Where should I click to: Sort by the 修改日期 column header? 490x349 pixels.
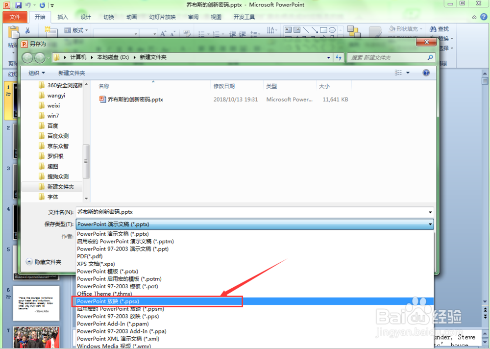[x=224, y=86]
